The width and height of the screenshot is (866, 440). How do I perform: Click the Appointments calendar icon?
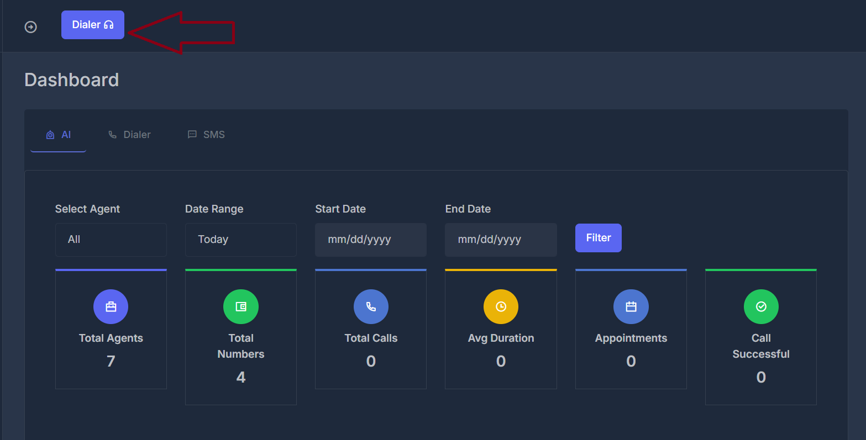pyautogui.click(x=631, y=307)
